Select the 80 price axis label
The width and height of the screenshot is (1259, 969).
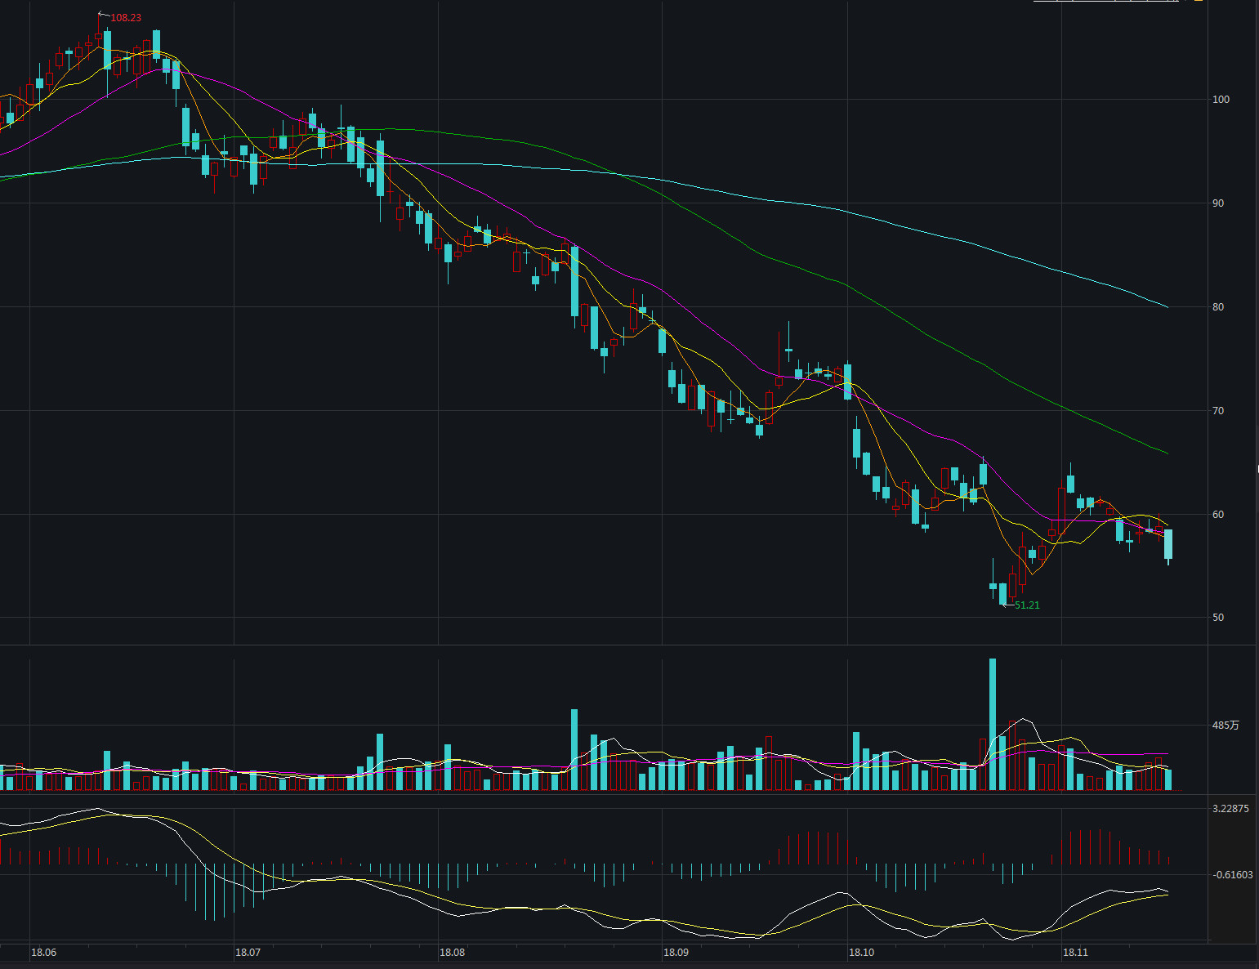(x=1219, y=307)
